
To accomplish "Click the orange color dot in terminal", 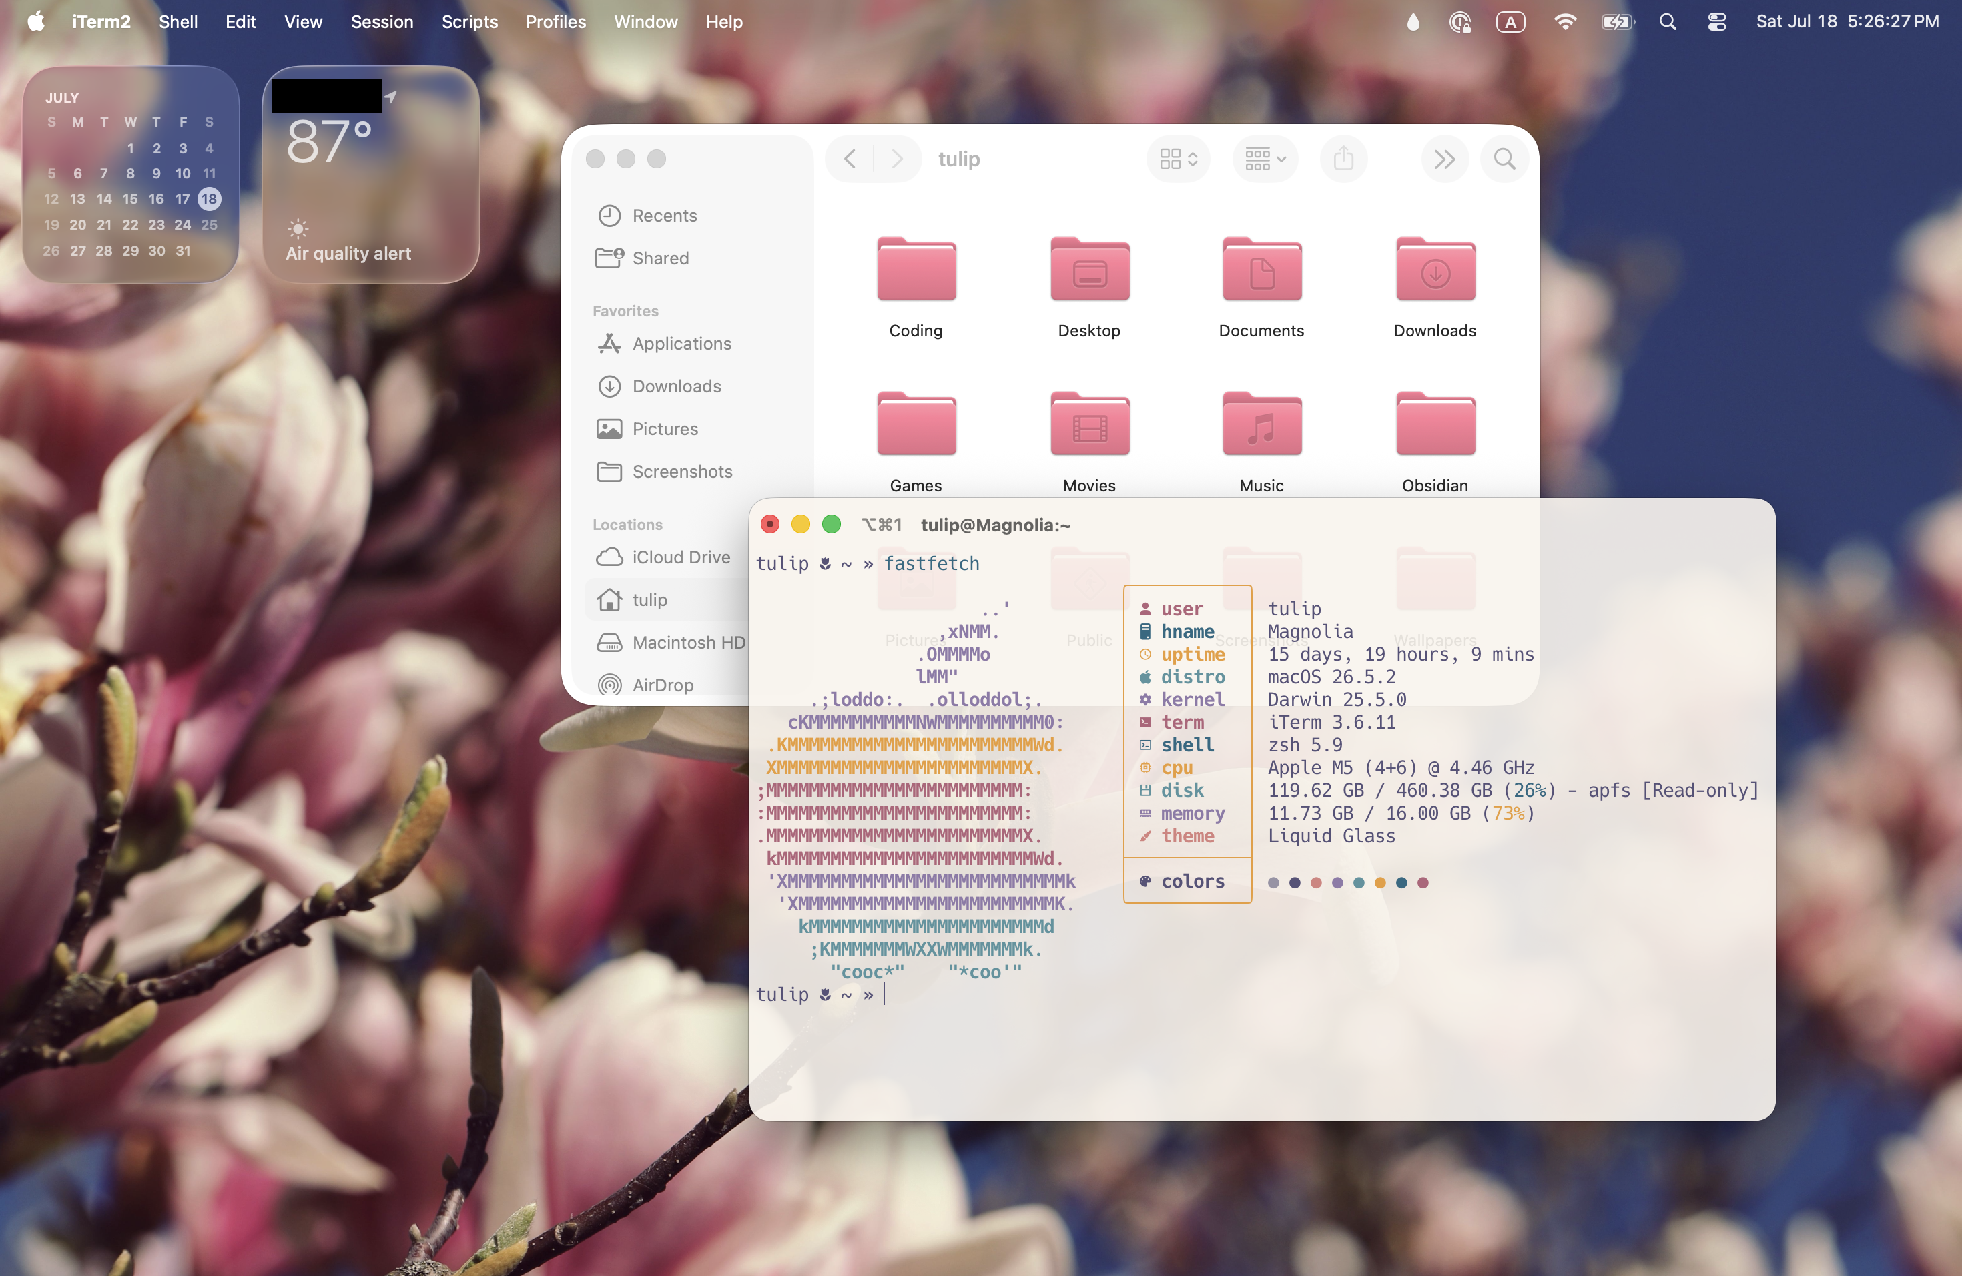I will coord(1380,883).
